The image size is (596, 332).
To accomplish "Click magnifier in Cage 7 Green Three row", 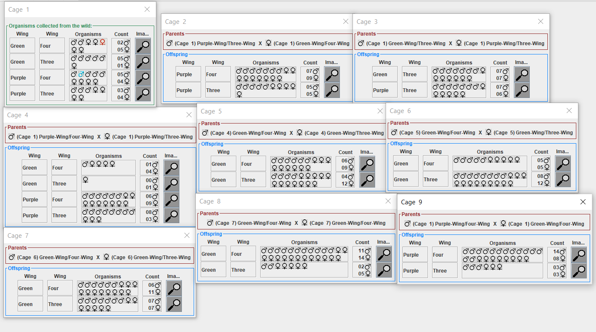I will click(174, 304).
